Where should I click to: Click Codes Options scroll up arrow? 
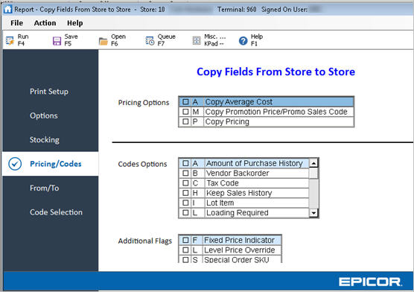click(x=313, y=163)
